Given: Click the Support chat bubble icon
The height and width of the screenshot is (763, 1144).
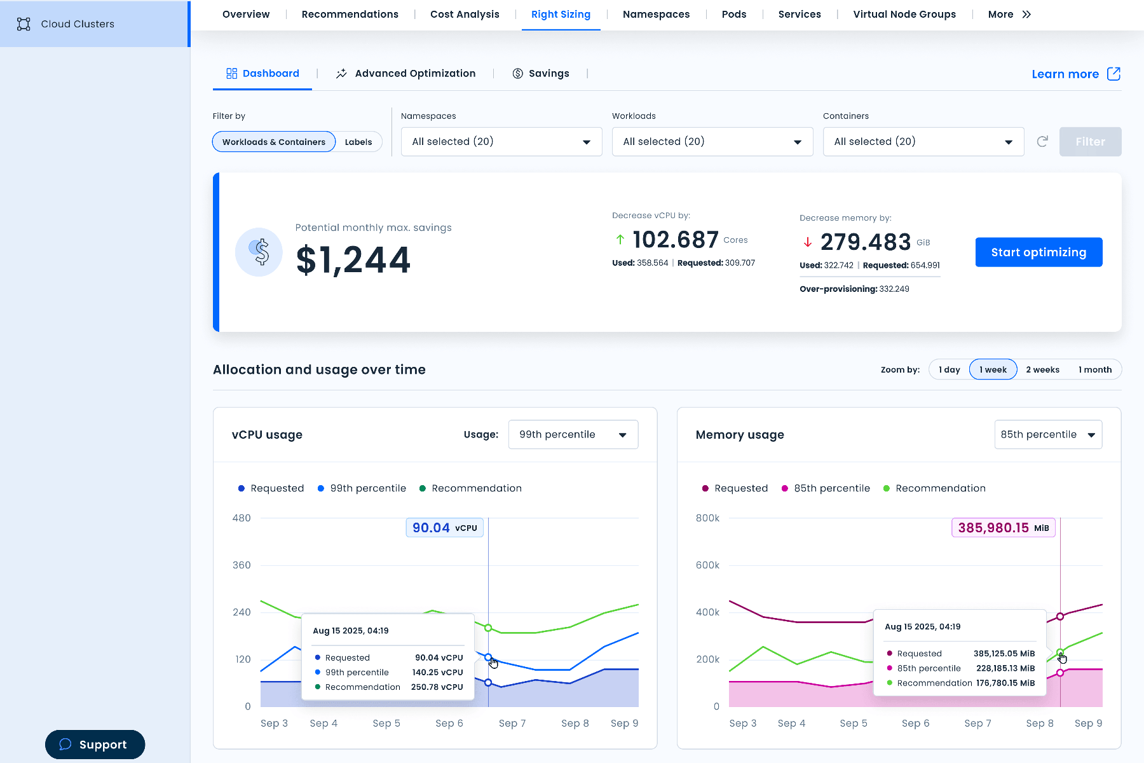Looking at the screenshot, I should [x=65, y=745].
